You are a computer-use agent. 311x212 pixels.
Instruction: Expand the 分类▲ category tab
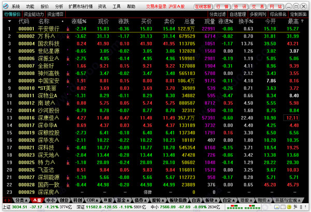(x=21, y=200)
